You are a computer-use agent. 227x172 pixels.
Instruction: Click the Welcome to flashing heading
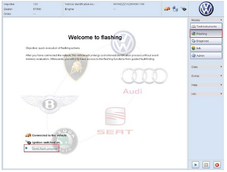click(95, 37)
